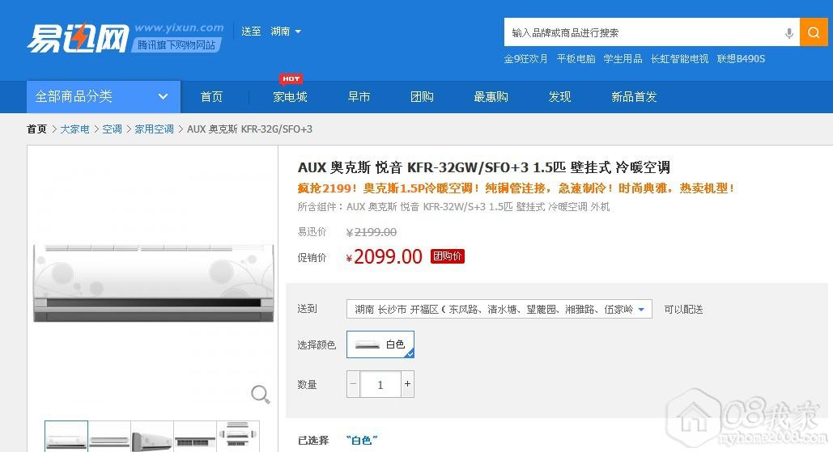The image size is (833, 452).
Task: Click the 家用空调 breadcrumb link
Action: (154, 129)
